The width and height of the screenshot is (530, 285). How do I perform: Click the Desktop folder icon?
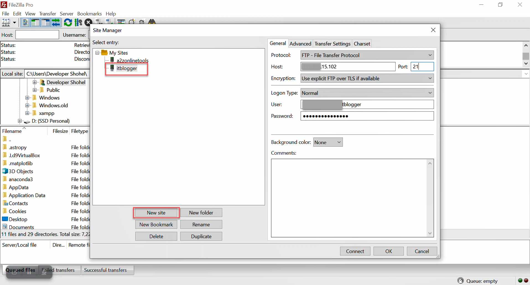point(5,219)
